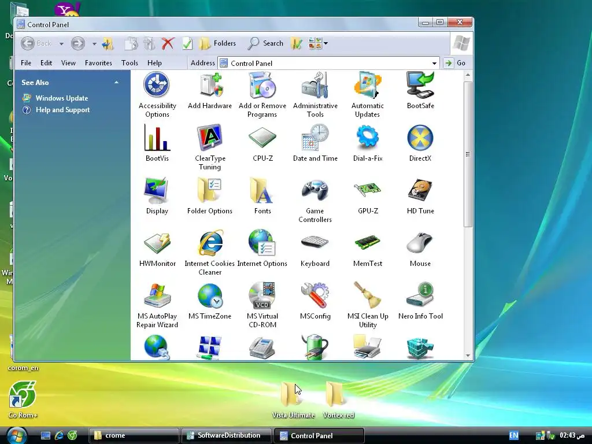Viewport: 592px width, 444px height.
Task: Click the red Delete toolbar icon
Action: click(x=168, y=43)
